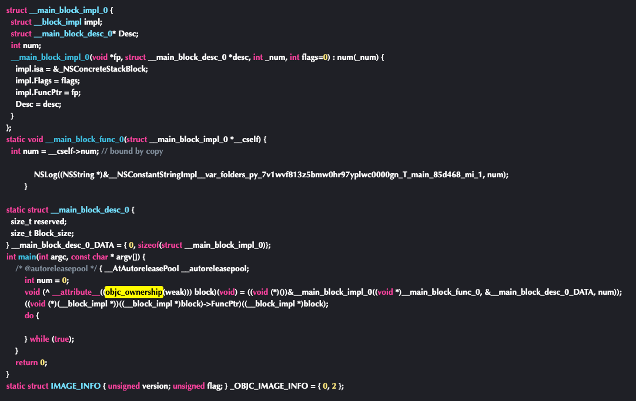
Task: Click the num(_num) initializer
Action: 358,57
